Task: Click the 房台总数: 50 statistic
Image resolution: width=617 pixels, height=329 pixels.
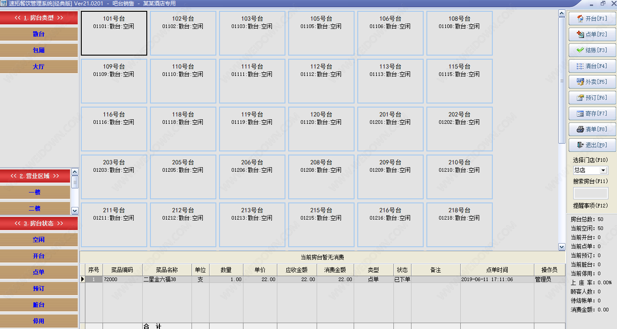Action: (x=587, y=219)
